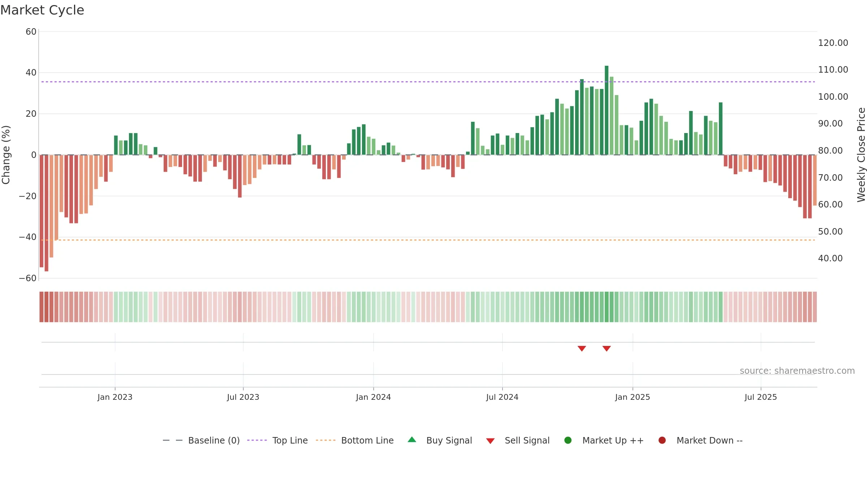
Task: Click the Top Line purple dotted legend marker
Action: pos(257,440)
